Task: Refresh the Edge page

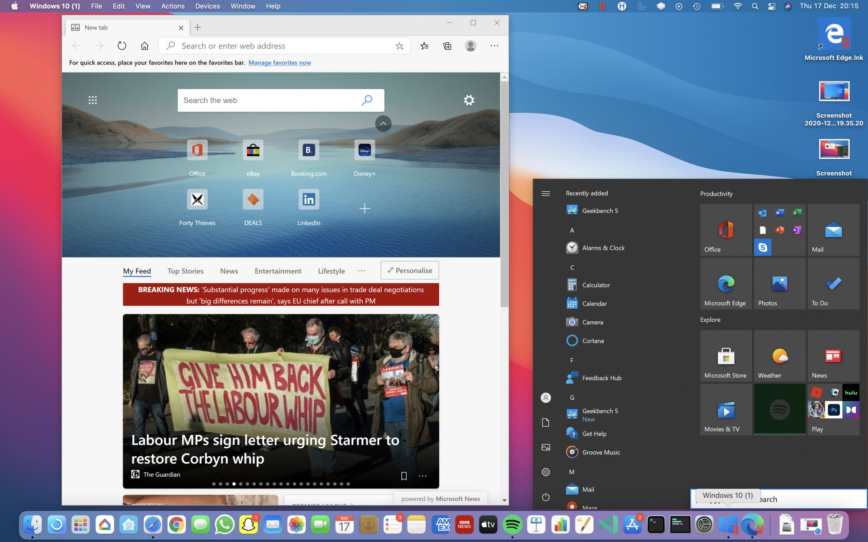Action: [x=122, y=46]
